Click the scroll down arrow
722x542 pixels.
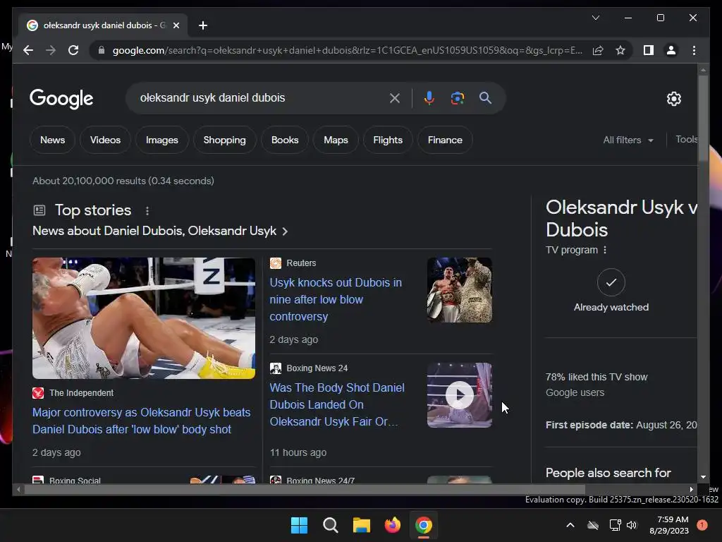click(x=703, y=477)
